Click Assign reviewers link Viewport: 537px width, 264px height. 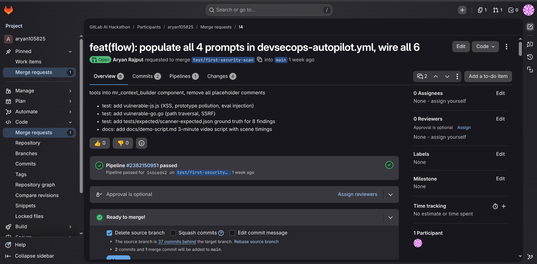tap(357, 194)
